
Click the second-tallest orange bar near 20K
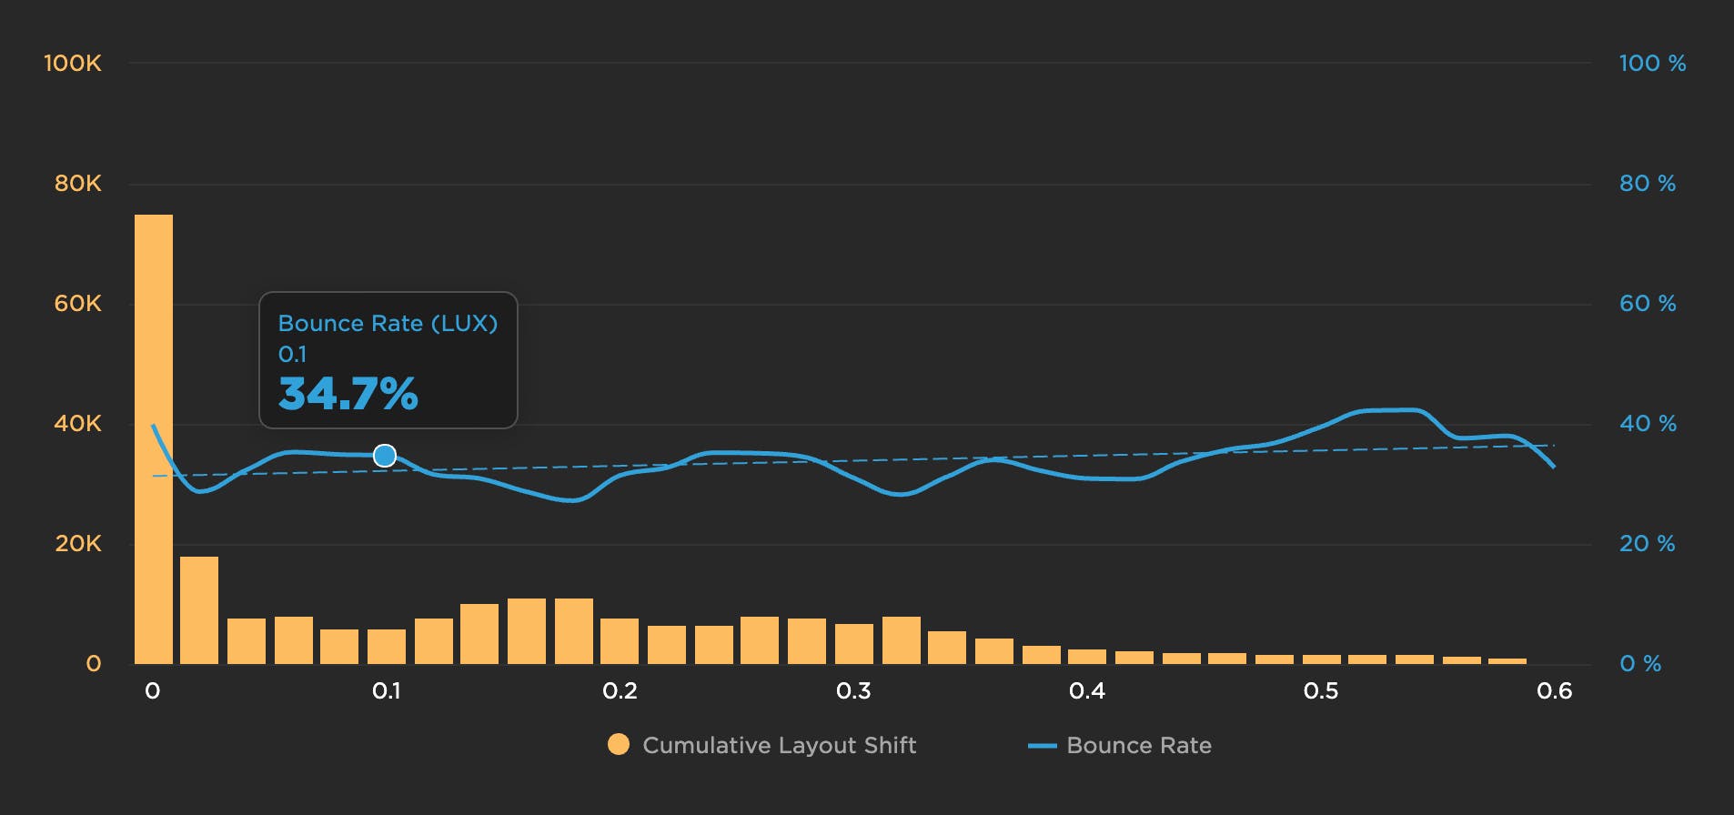click(199, 609)
